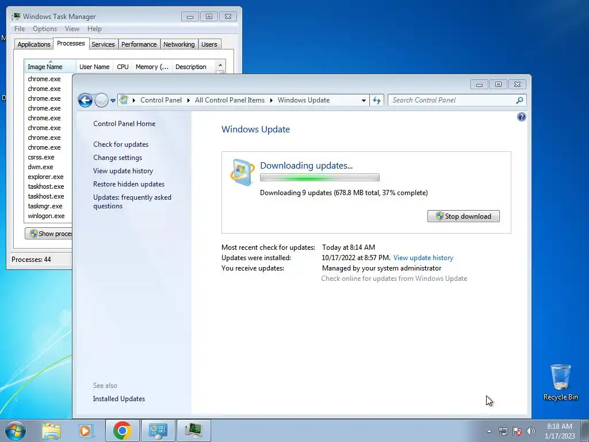Open the recent pages dropdown arrow

pos(113,101)
